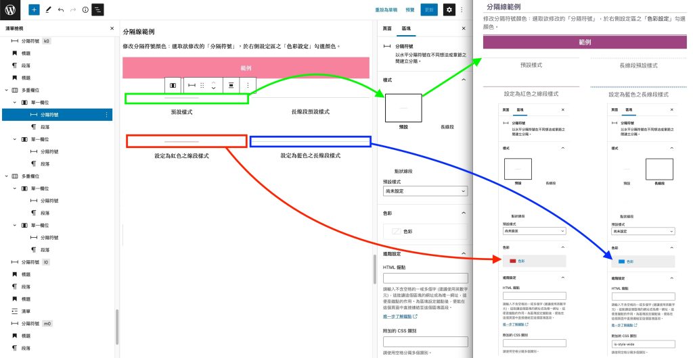This screenshot has width=693, height=358.
Task: Move the block up with arrow
Action: point(213,82)
